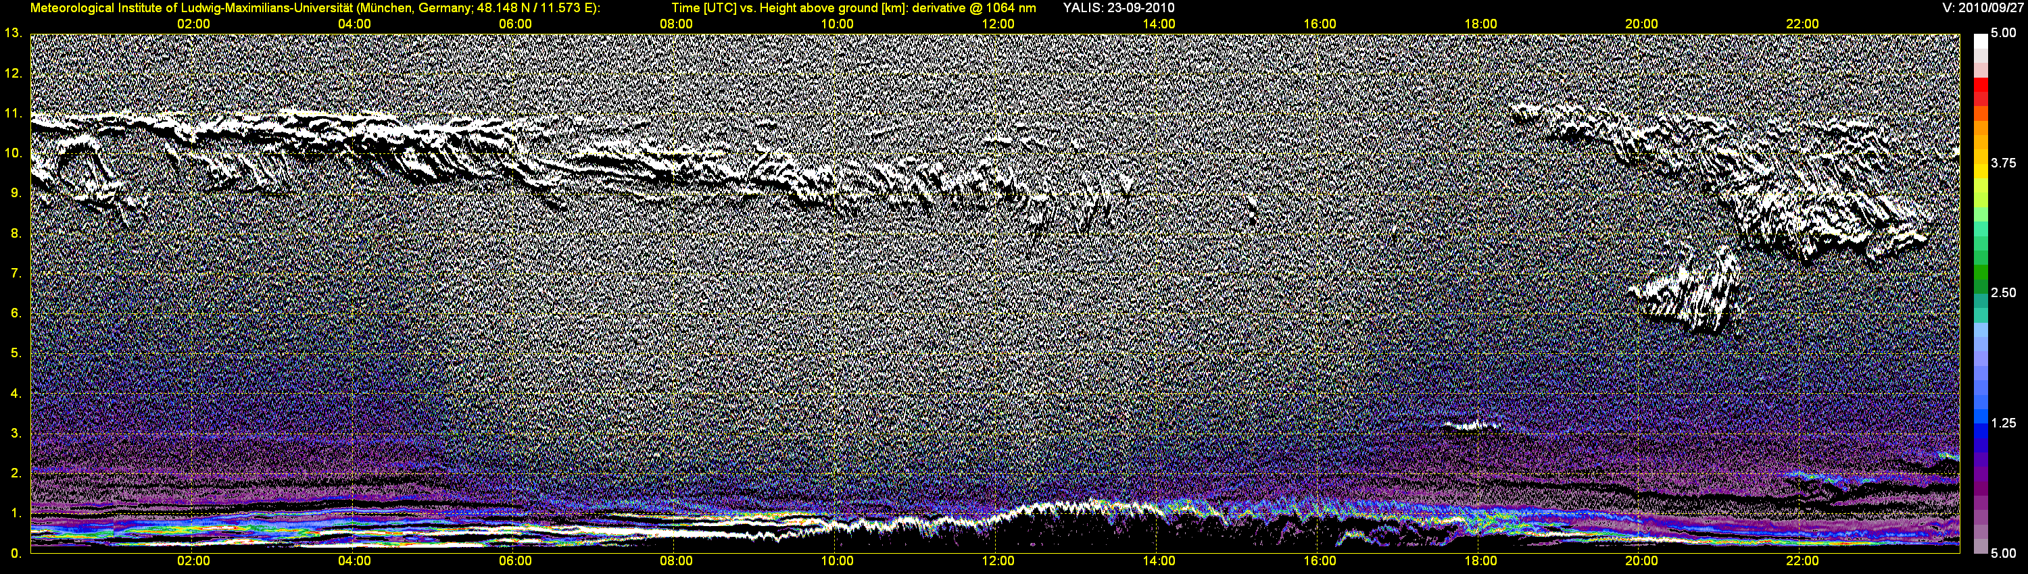Click the 6. height axis label
2028x574 pixels.
click(16, 313)
